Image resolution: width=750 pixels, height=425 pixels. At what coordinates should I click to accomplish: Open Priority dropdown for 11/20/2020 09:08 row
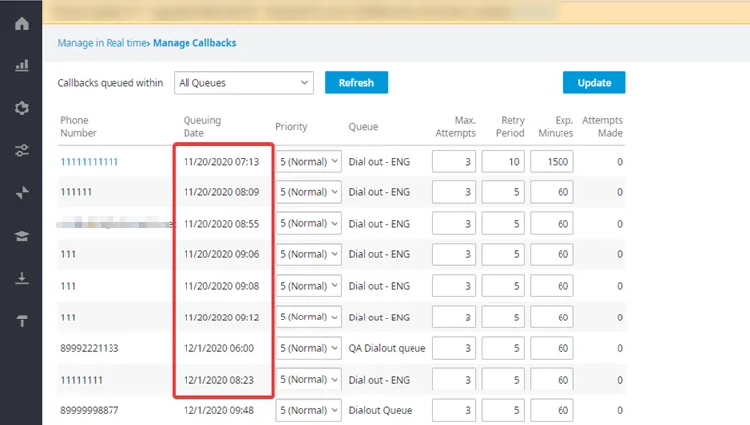click(x=309, y=286)
